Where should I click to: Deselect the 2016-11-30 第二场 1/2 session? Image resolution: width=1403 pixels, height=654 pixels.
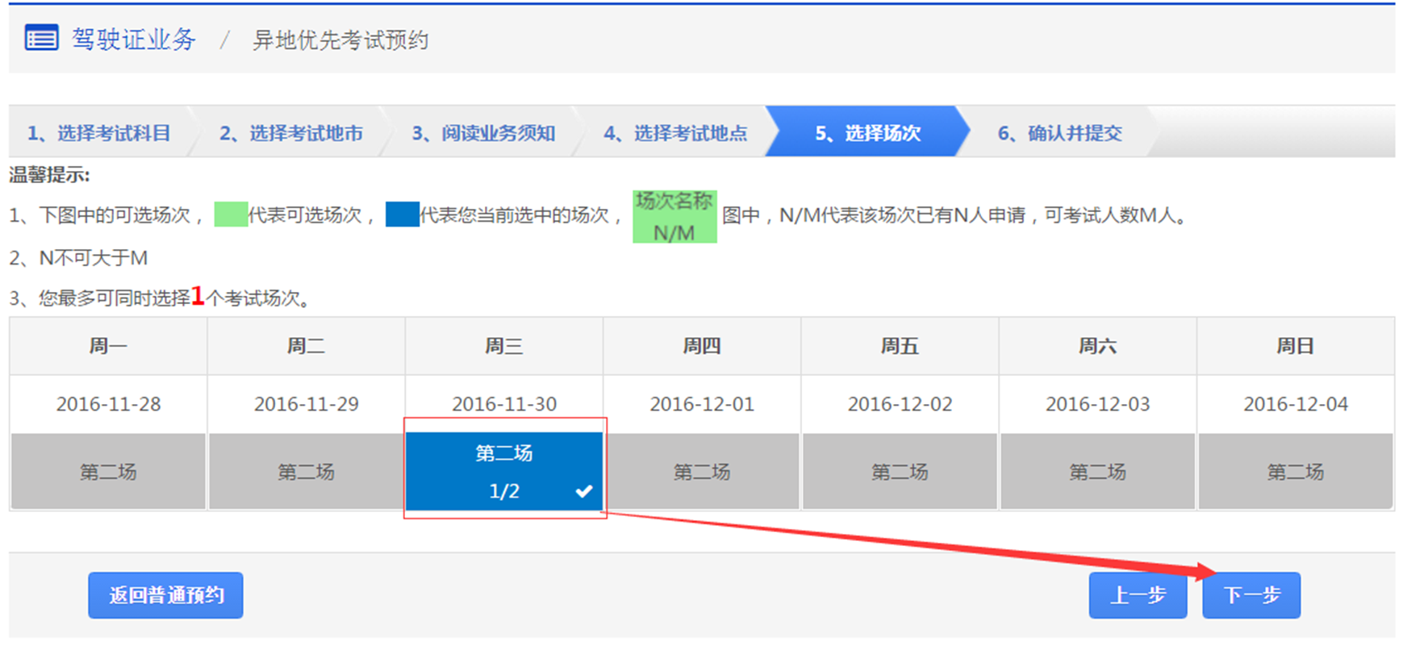point(503,472)
